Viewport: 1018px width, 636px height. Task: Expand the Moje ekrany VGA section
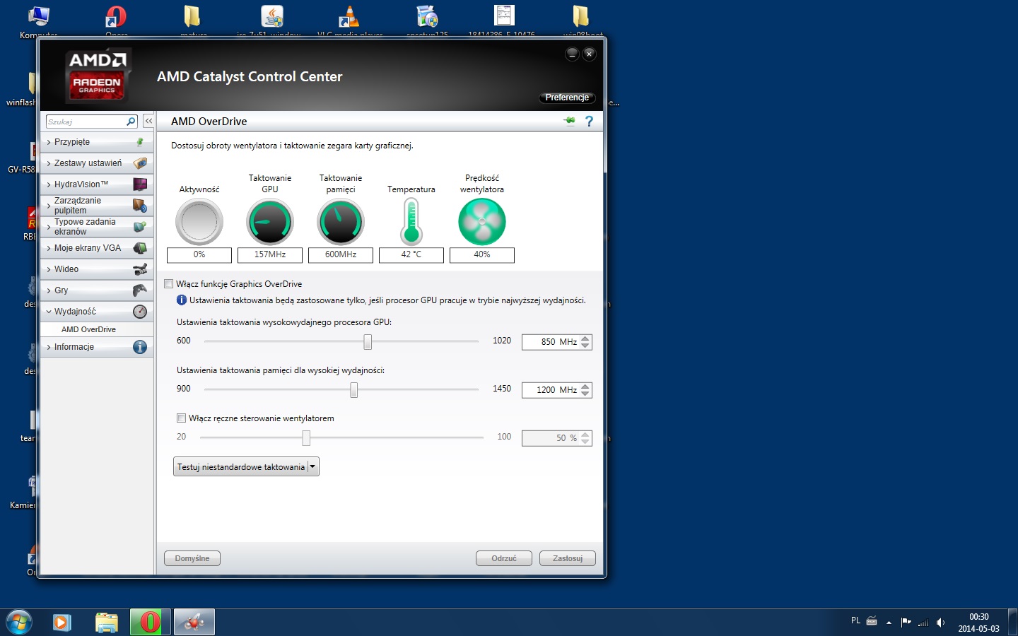point(49,248)
